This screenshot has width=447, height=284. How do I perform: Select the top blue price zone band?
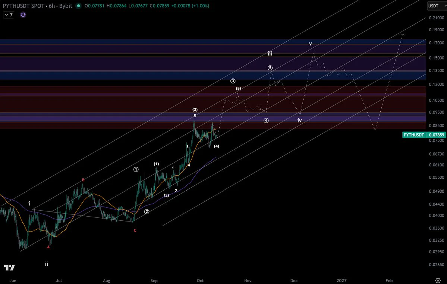[213, 42]
